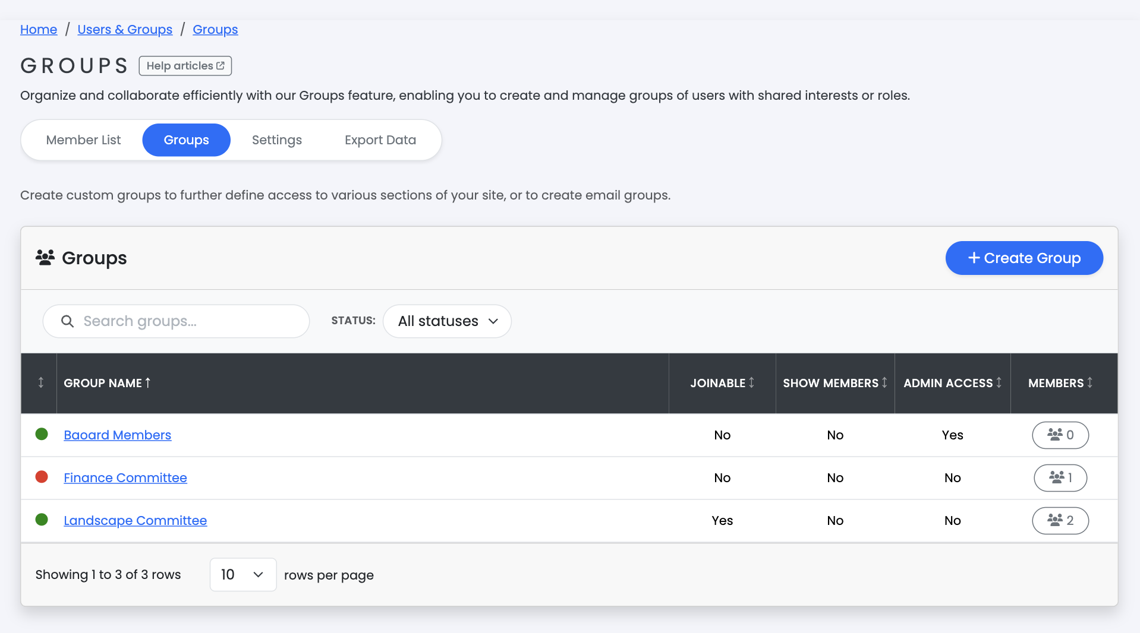Viewport: 1140px width, 633px height.
Task: Open the All statuses dropdown
Action: coord(447,321)
